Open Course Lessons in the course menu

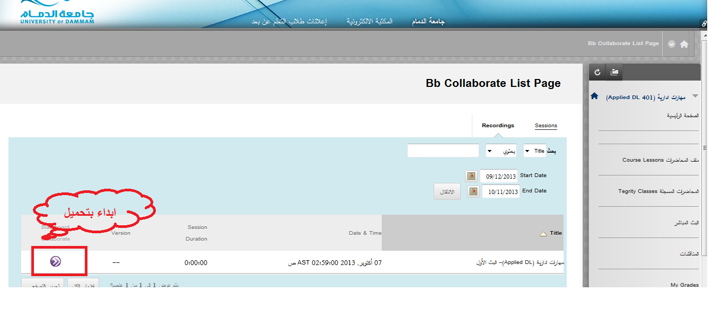pos(661,160)
